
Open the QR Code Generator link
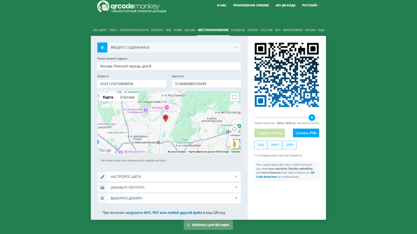coord(285,175)
